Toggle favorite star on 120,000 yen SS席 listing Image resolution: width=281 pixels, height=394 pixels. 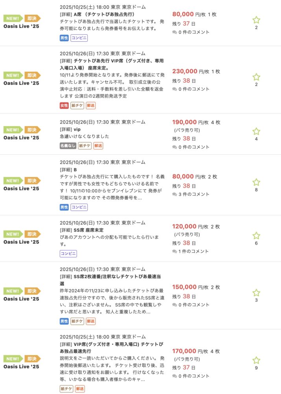pos(256,236)
